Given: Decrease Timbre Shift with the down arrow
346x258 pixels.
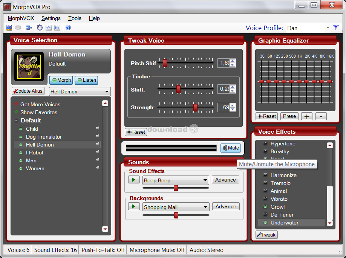Looking at the screenshot, I should coord(233,91).
